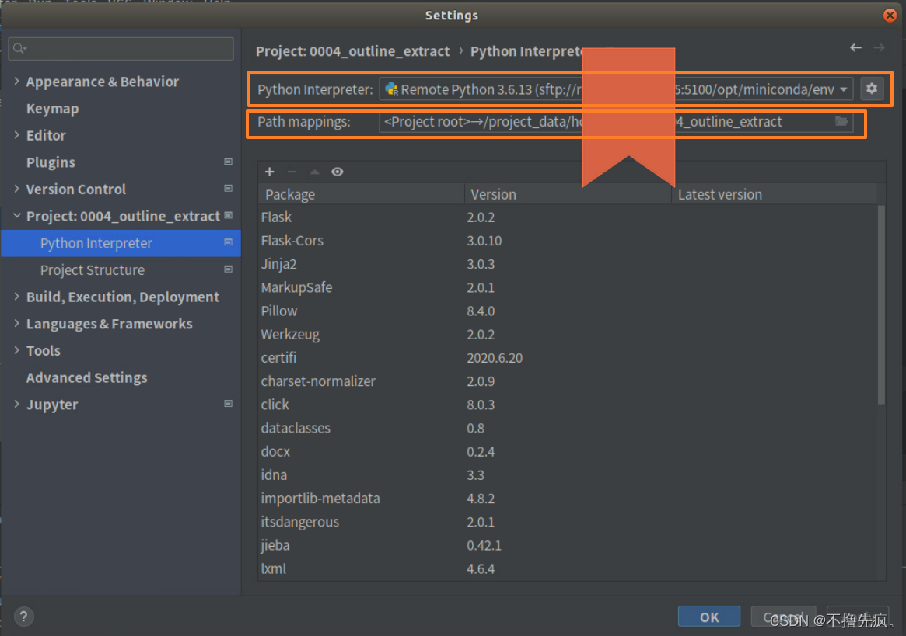Select Plugins in settings tree
The image size is (906, 636).
click(51, 162)
